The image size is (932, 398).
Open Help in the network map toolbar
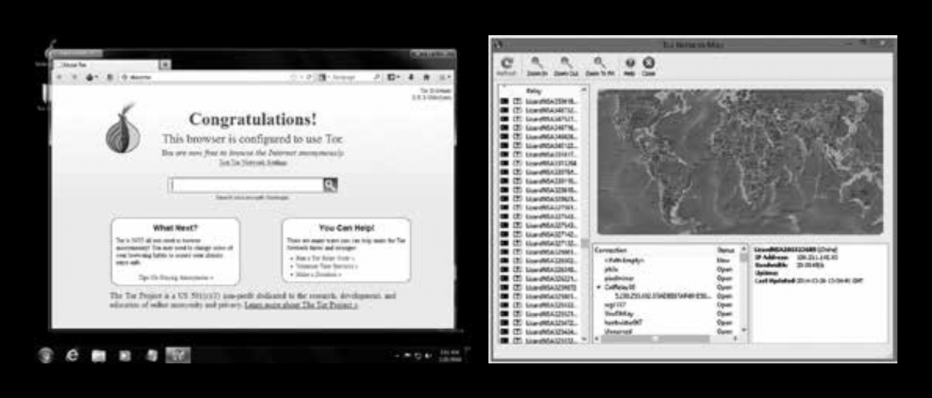[x=630, y=66]
